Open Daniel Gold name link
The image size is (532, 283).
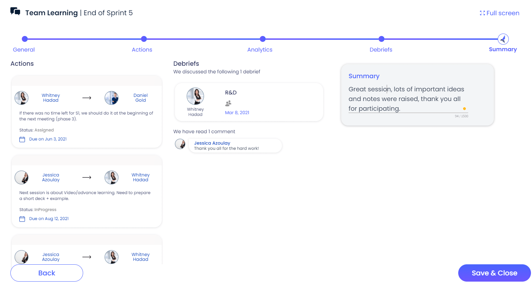point(141,98)
